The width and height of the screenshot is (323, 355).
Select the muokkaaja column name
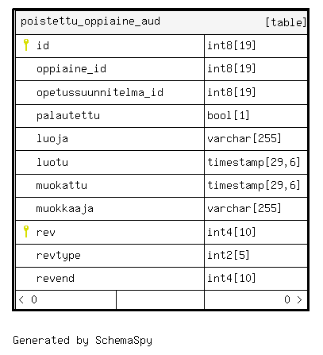coord(65,209)
